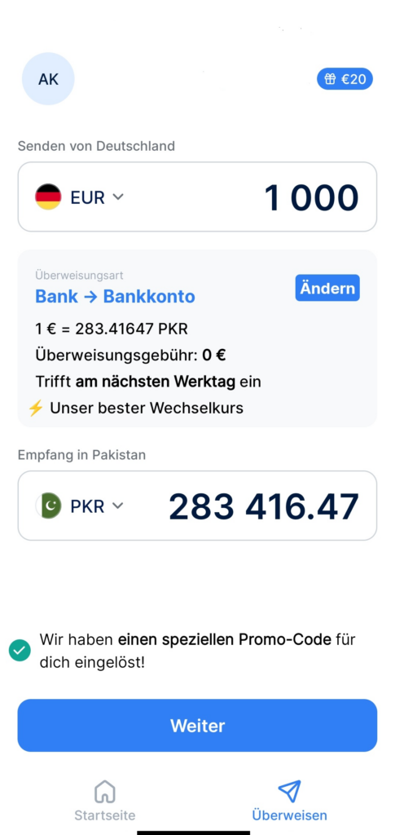The image size is (404, 835).
Task: Open the AK profile avatar
Action: click(x=48, y=79)
